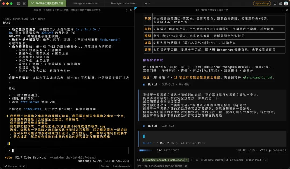The height and width of the screenshot is (169, 290).
Task: Click the 320x240 resolution text
Action: pyautogui.click(x=47, y=33)
